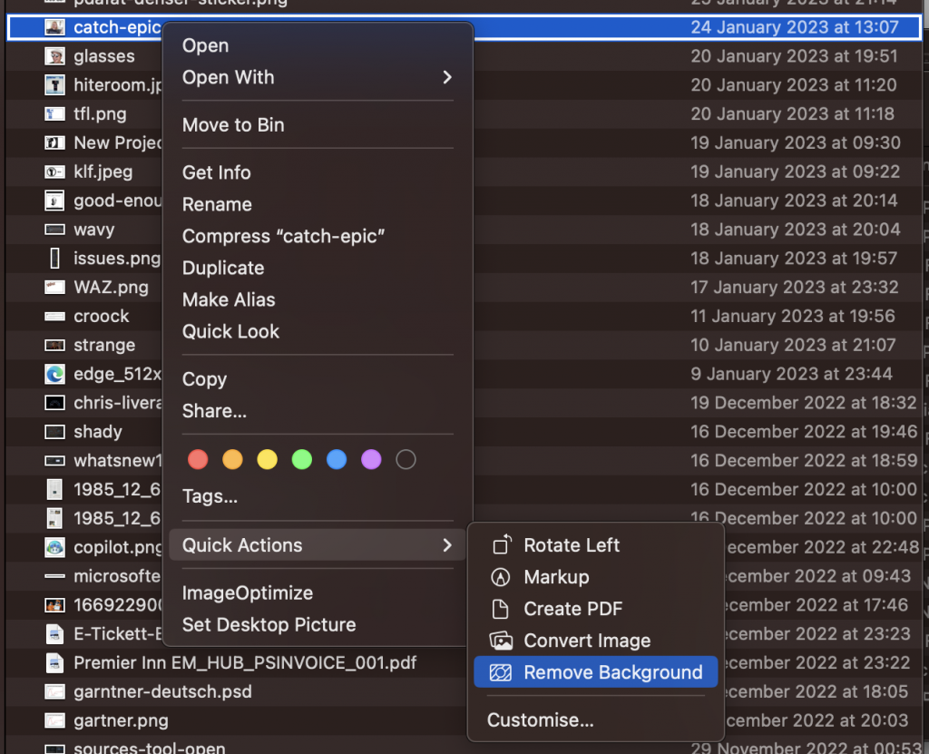This screenshot has width=929, height=754.
Task: Choose Copy from the menu
Action: pos(204,379)
